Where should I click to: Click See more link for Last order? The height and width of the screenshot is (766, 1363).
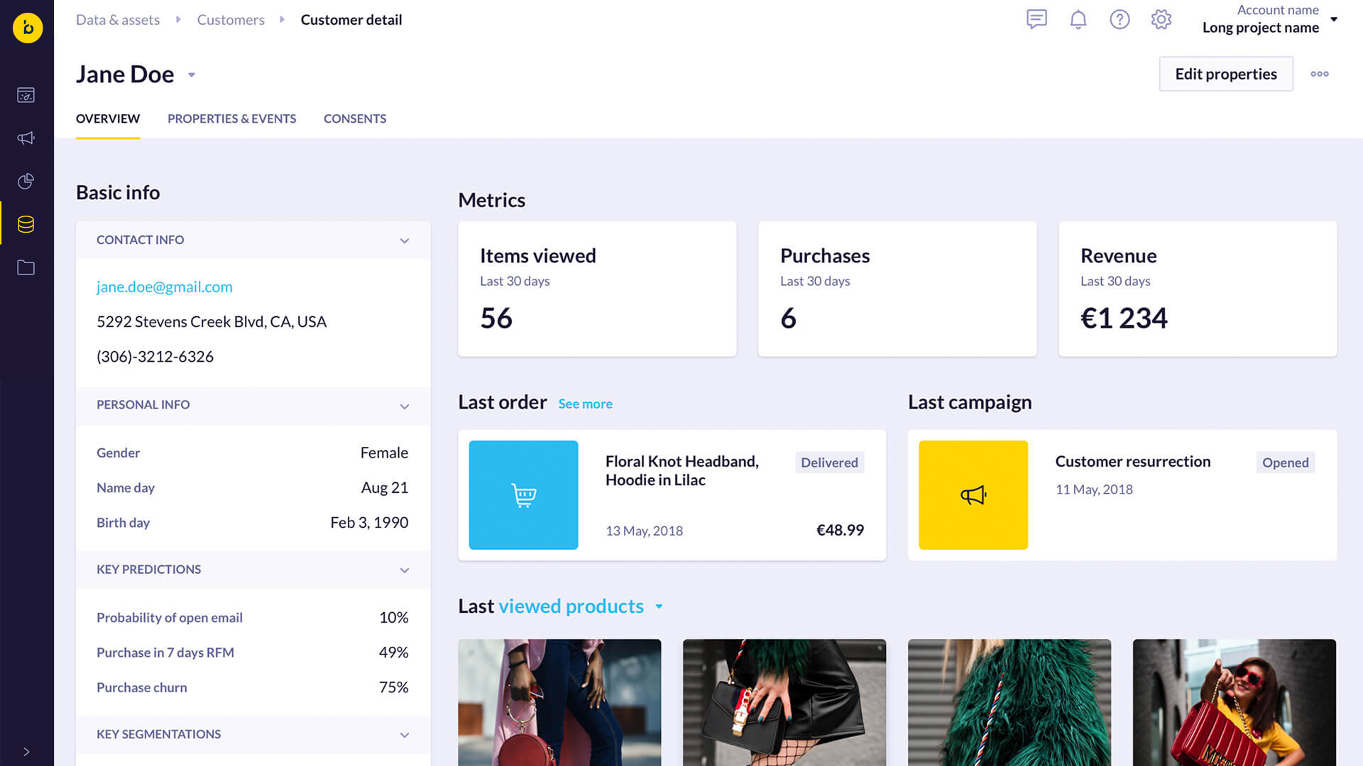pos(585,403)
